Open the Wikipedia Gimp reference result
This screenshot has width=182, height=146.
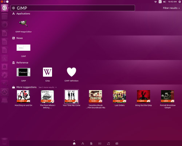(x=47, y=72)
